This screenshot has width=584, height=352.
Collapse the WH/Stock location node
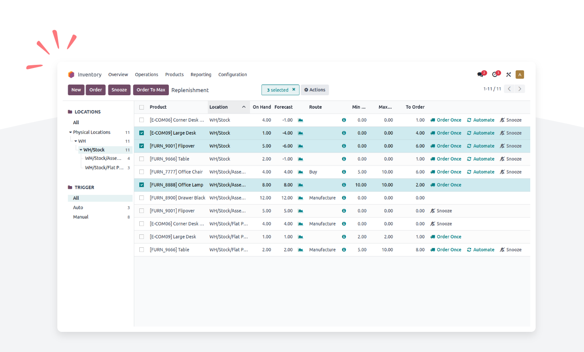[x=81, y=150]
